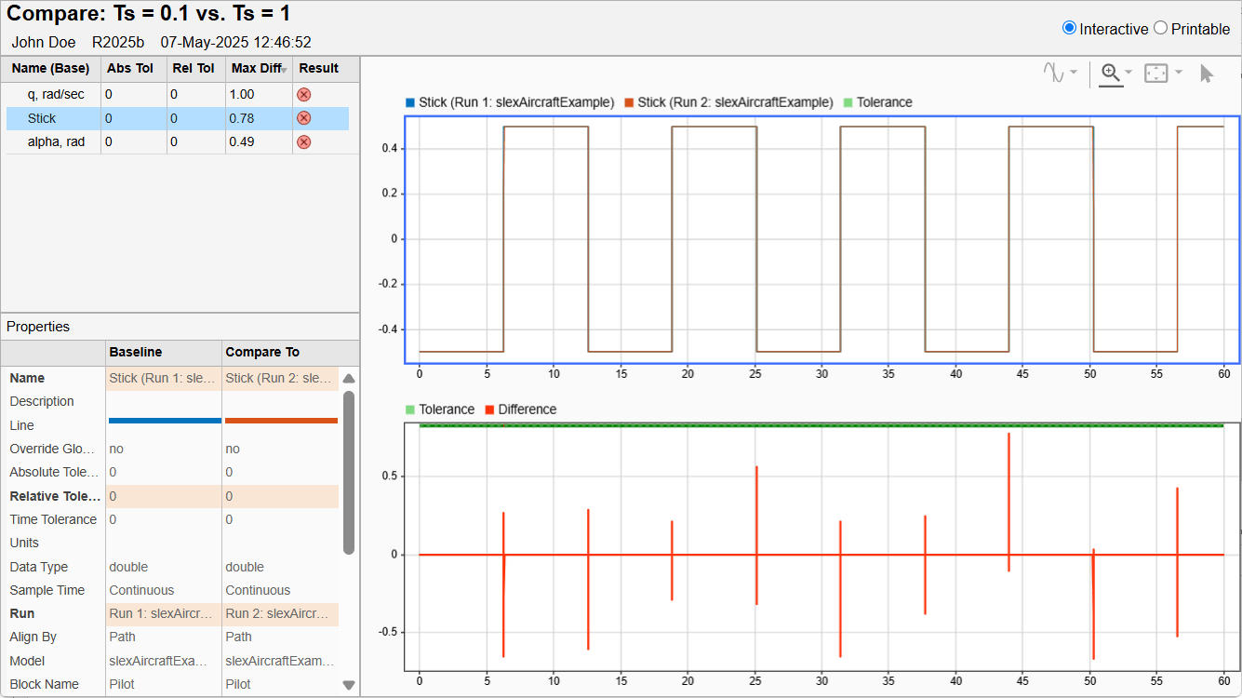
Task: Click Max Diff value 0.78
Action: pos(242,118)
